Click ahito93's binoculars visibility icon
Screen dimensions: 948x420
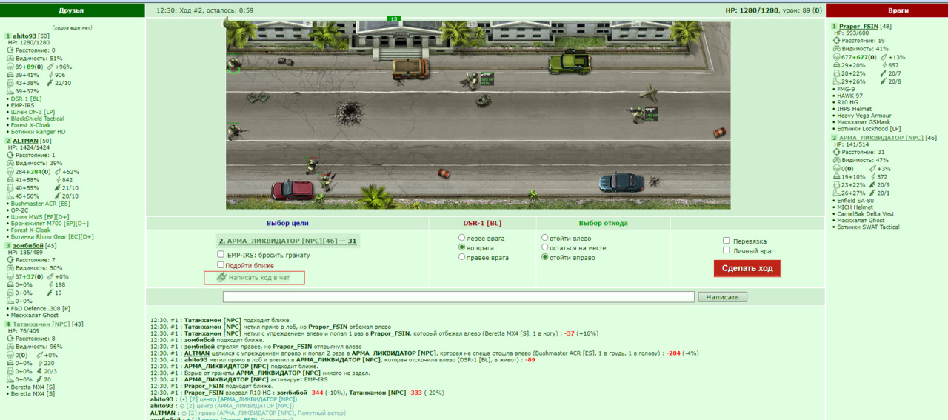coord(10,59)
